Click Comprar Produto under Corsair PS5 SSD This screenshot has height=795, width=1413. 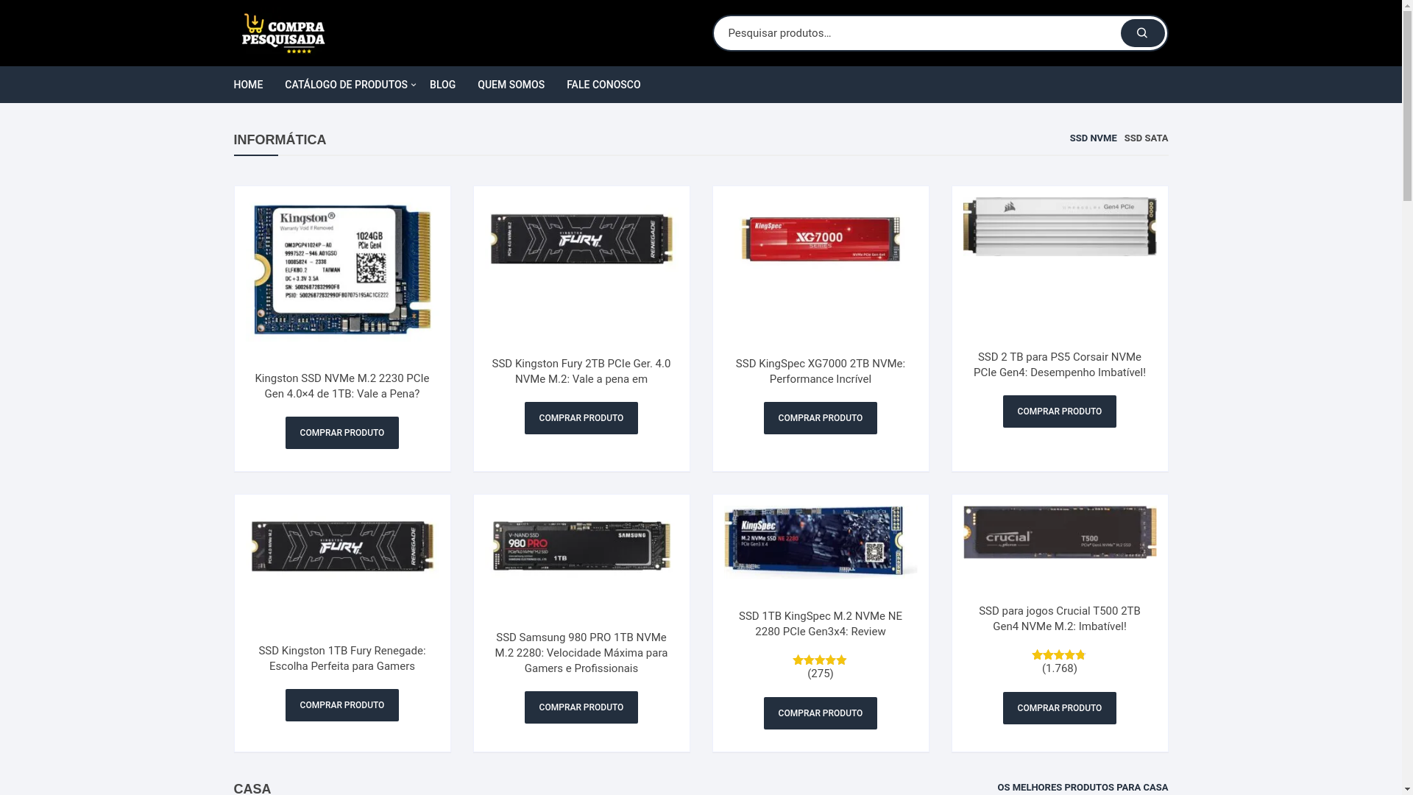point(1060,411)
